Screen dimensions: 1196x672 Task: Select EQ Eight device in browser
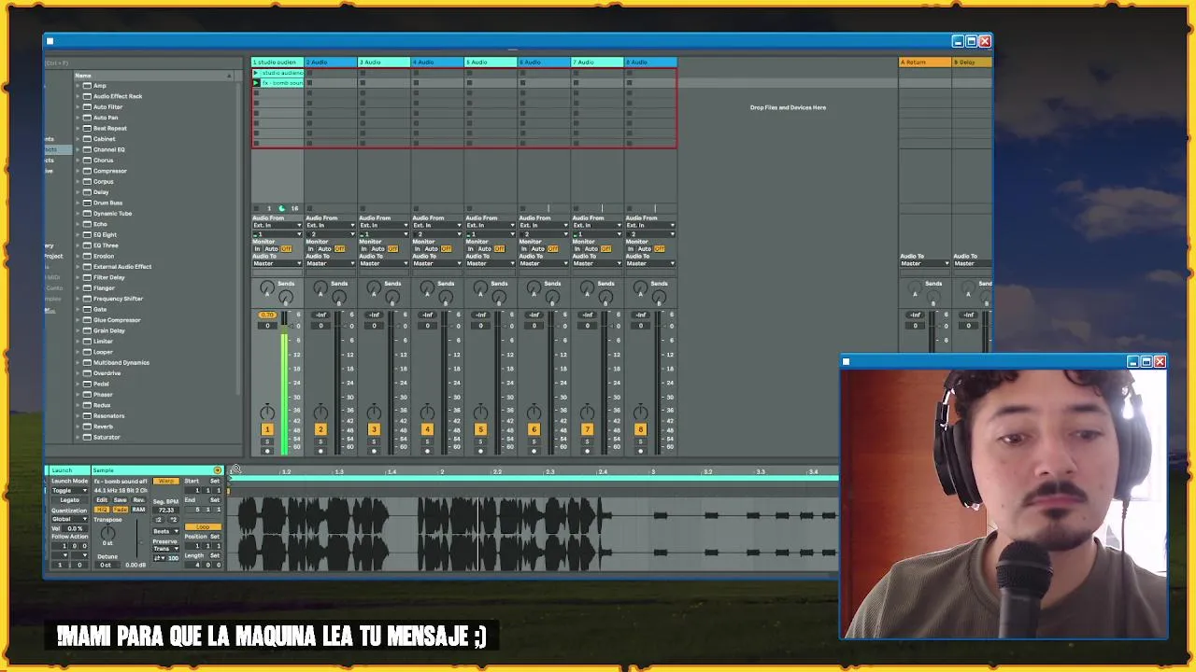point(105,234)
